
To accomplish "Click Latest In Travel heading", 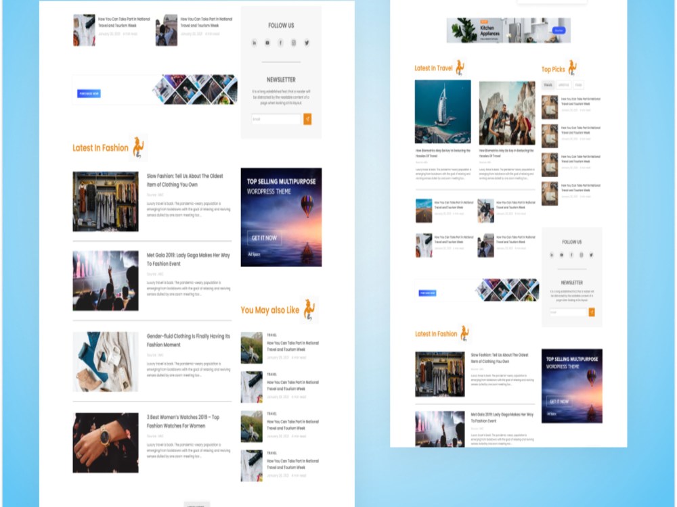I will [x=433, y=68].
